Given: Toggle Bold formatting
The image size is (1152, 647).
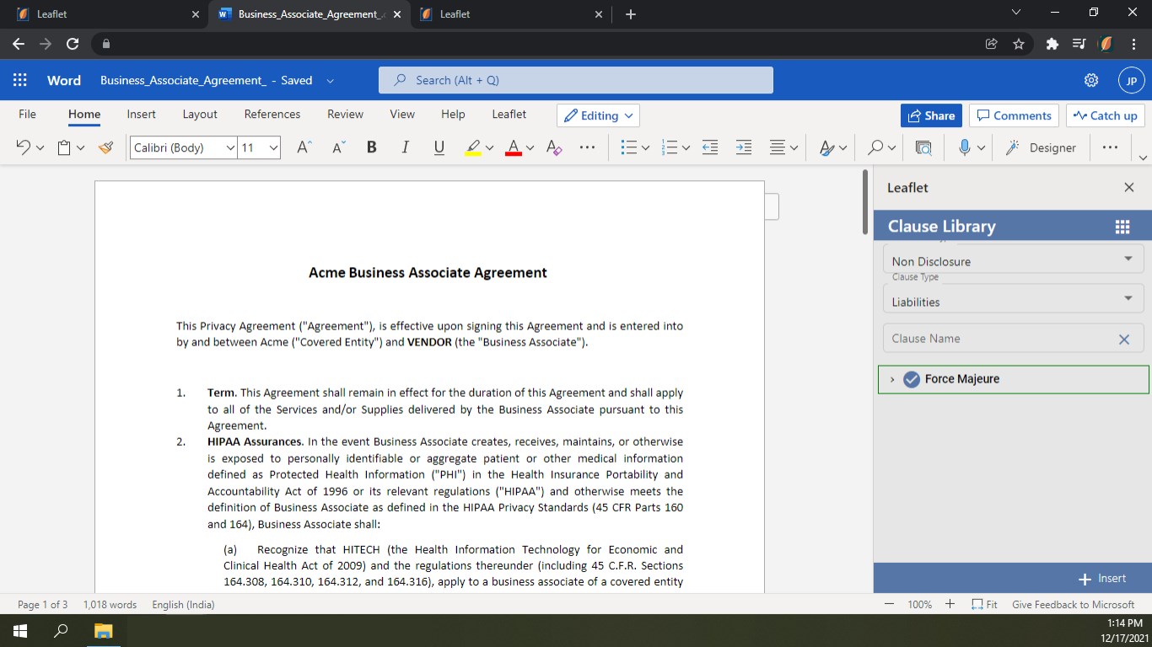Looking at the screenshot, I should tap(371, 147).
